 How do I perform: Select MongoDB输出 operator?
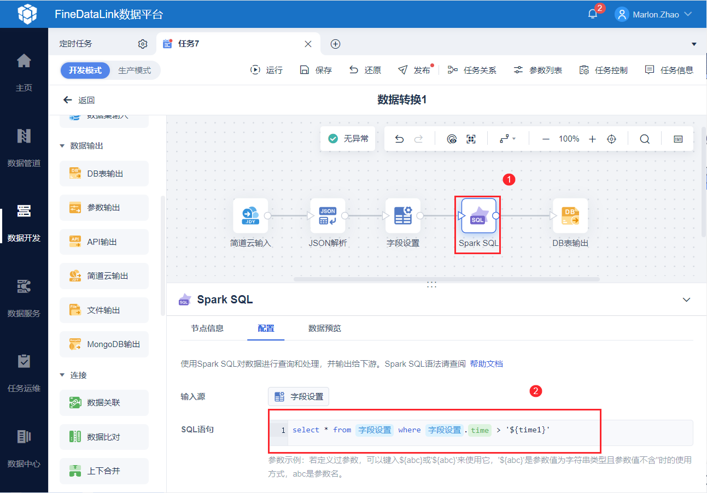104,344
